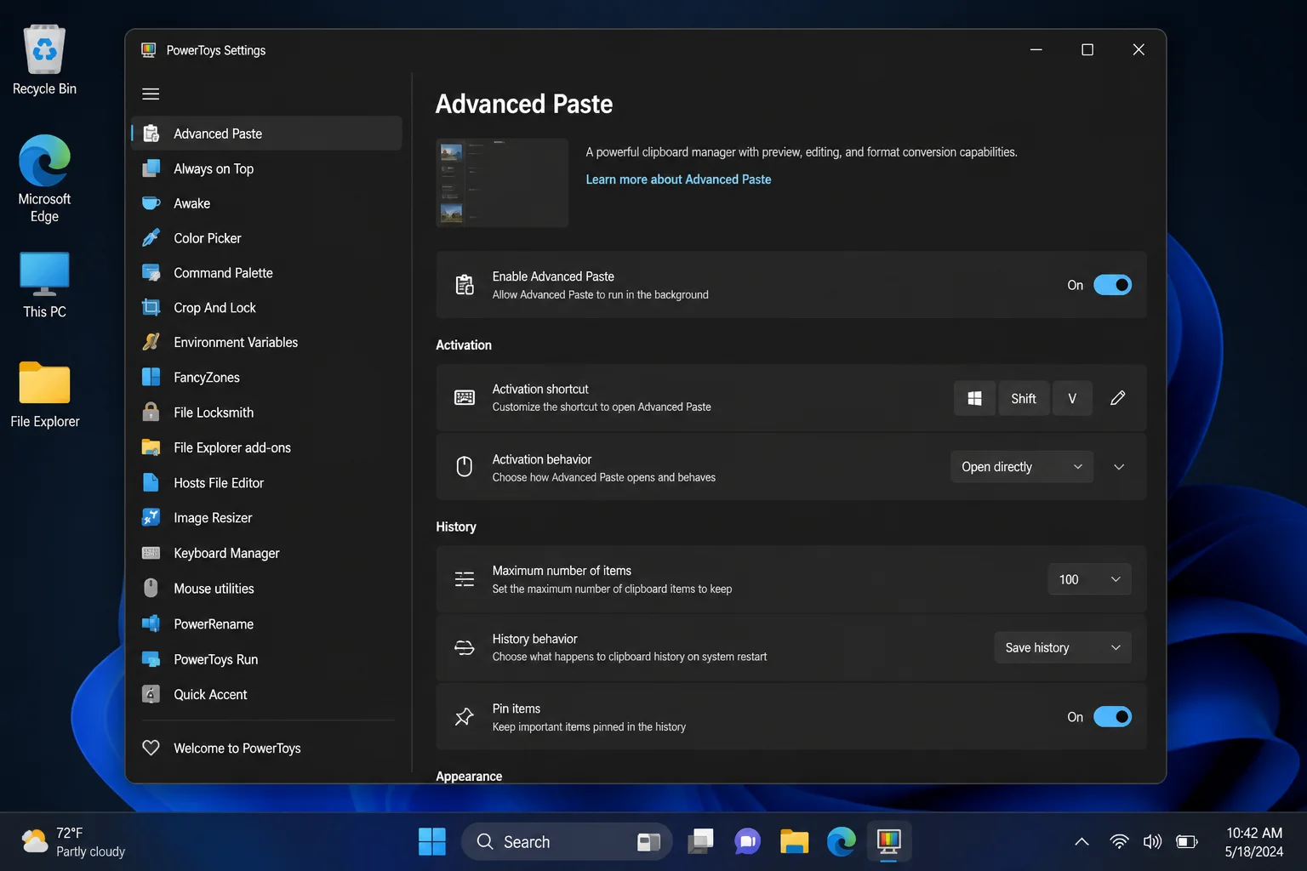Click the History section heading
This screenshot has width=1307, height=871.
point(456,527)
